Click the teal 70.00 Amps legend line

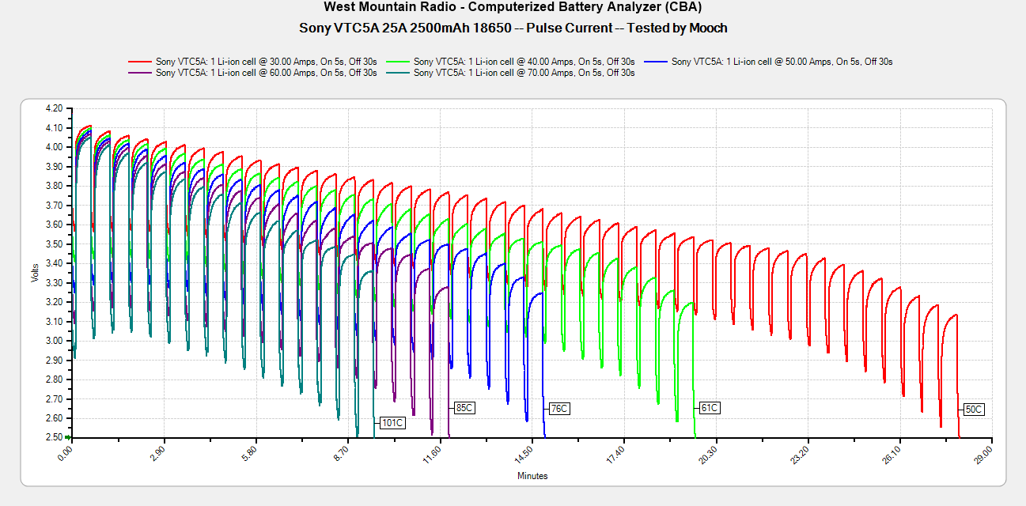click(x=398, y=73)
